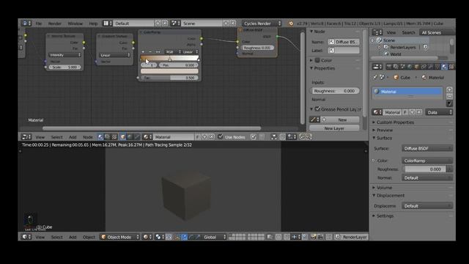The image size is (469, 264).
Task: Open the Outliner editor type selector
Action: (x=377, y=32)
